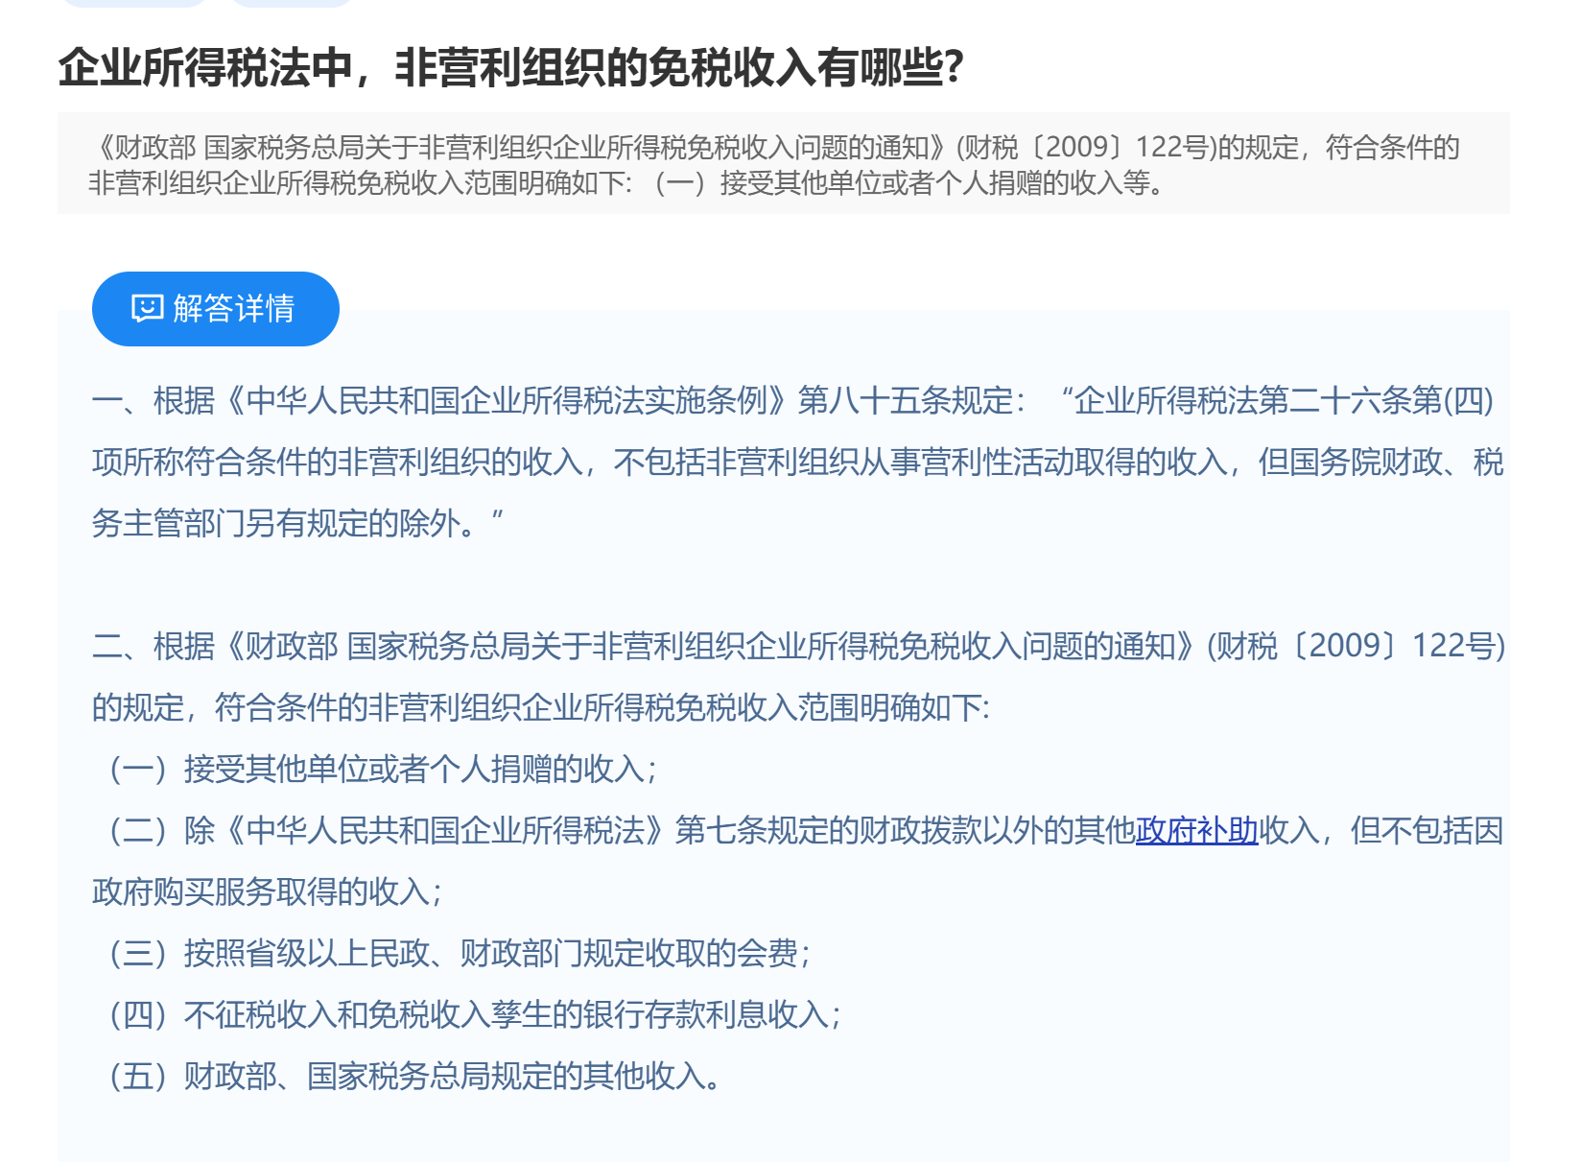Click the 解答详情 button
This screenshot has width=1581, height=1164.
216,309
